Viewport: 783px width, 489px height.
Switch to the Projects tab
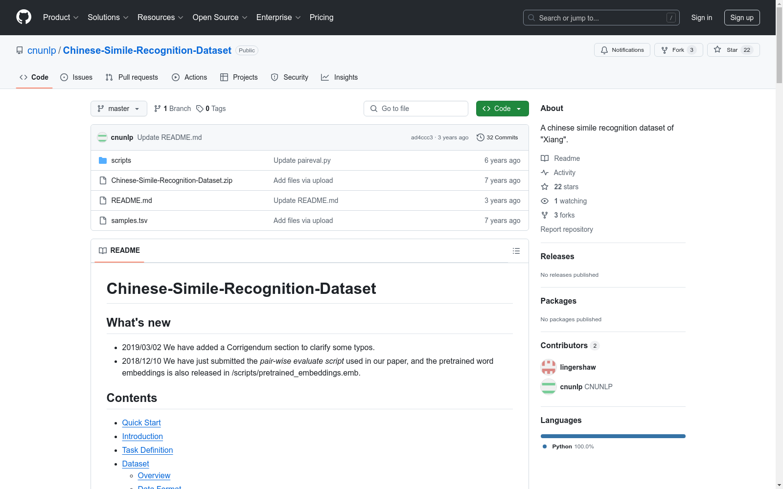click(239, 77)
